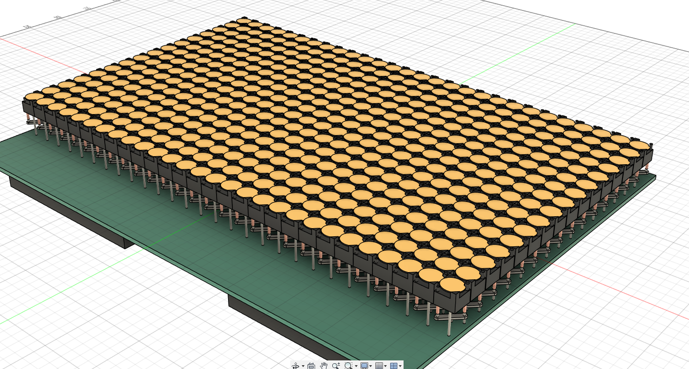Click the Zoom Window magnifier icon
The width and height of the screenshot is (689, 369).
(x=348, y=366)
